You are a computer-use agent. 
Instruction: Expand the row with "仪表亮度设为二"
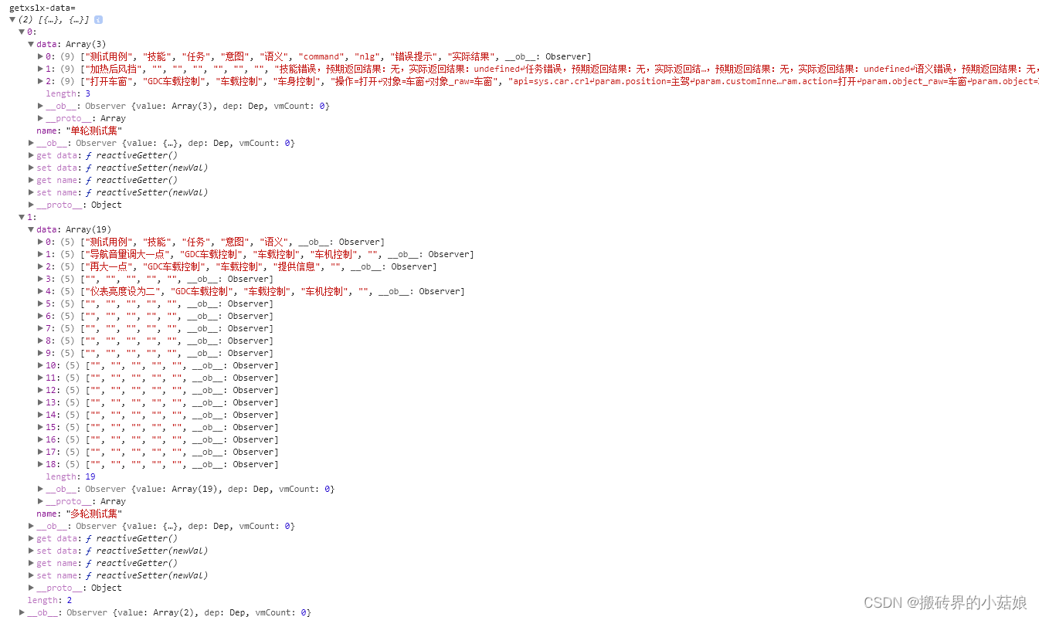[x=40, y=291]
